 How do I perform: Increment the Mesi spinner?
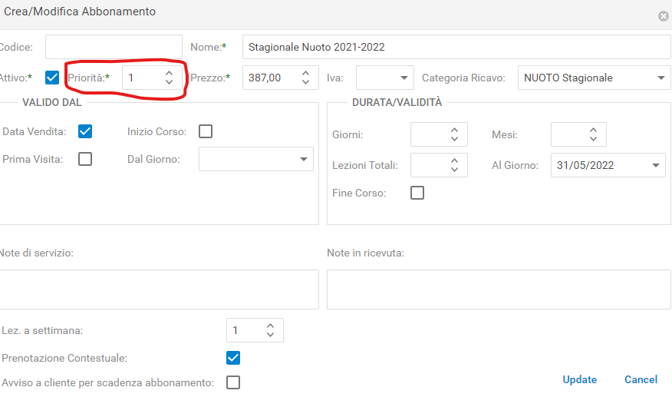point(593,131)
